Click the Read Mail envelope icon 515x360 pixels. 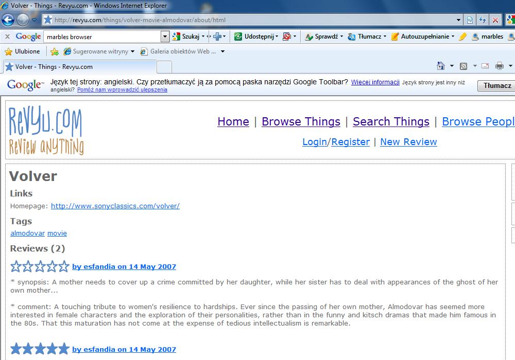pos(485,66)
